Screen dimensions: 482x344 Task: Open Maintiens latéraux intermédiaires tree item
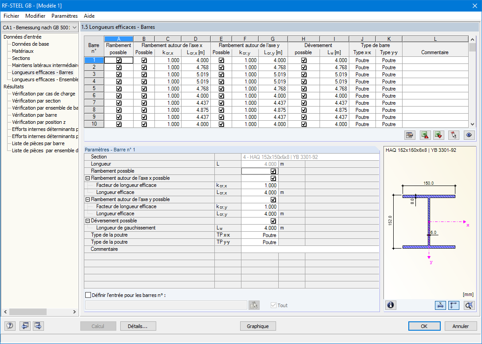pos(45,65)
